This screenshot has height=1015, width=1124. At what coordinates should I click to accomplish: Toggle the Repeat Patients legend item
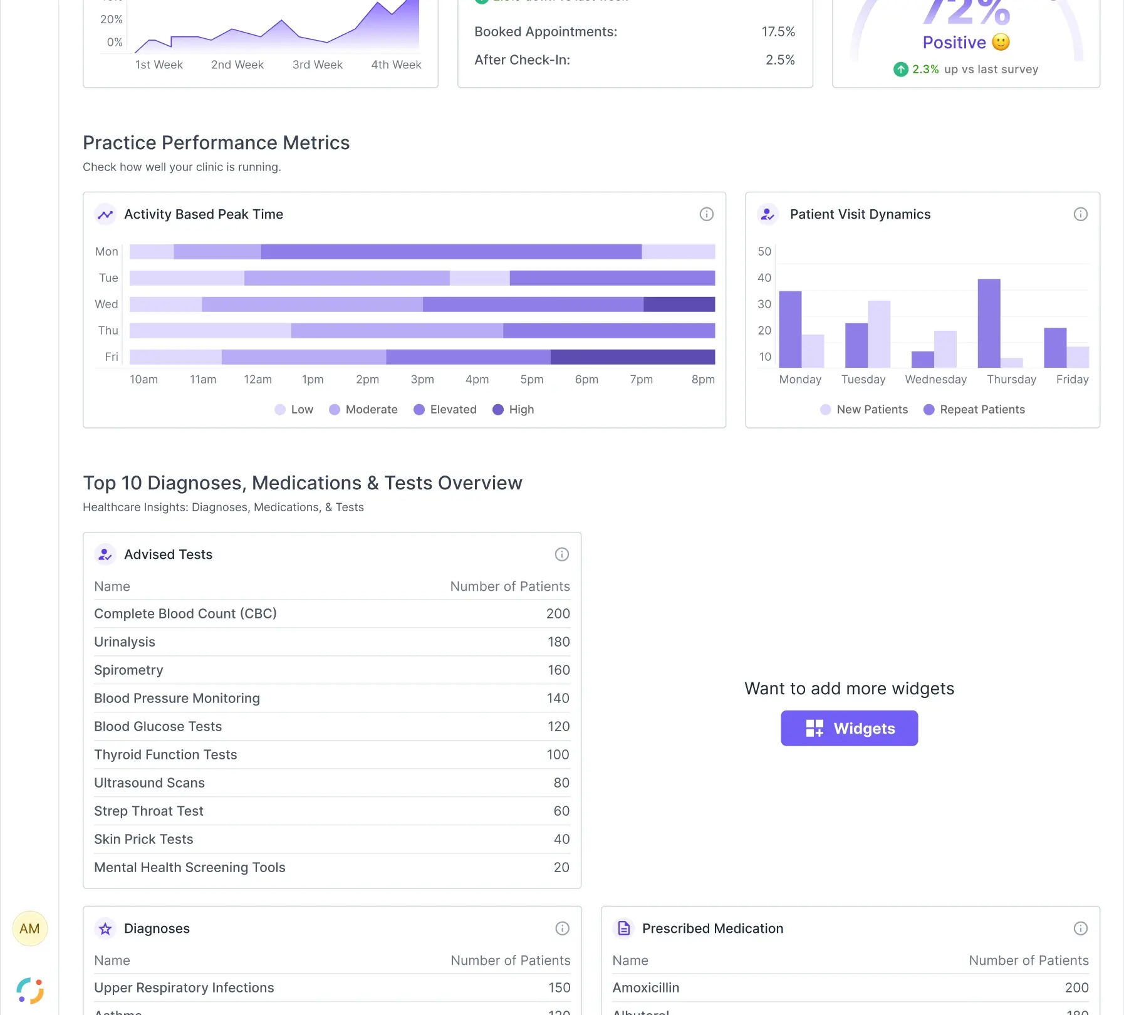point(974,410)
